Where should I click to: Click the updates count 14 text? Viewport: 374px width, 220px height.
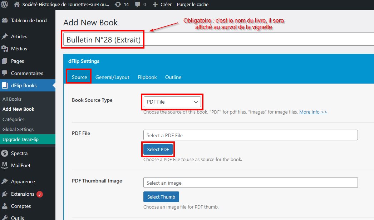pyautogui.click(x=127, y=5)
